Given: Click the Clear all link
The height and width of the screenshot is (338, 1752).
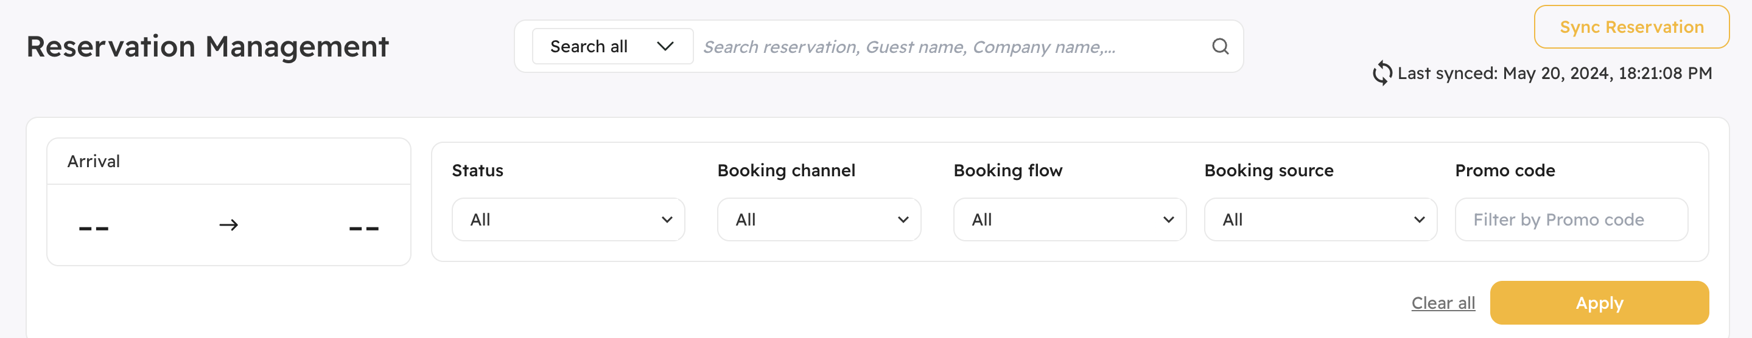Looking at the screenshot, I should (1443, 303).
